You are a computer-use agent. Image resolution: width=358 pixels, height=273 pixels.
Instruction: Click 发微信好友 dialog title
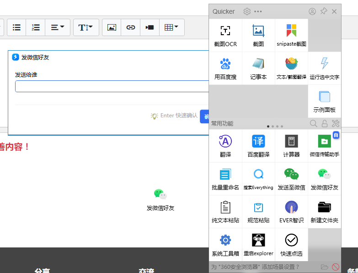35,57
